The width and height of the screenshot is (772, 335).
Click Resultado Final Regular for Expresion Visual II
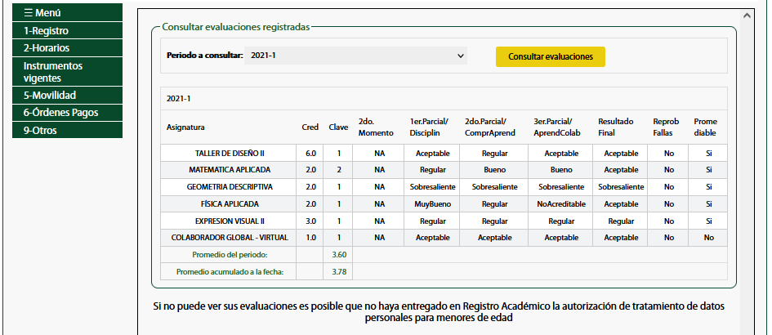pyautogui.click(x=621, y=221)
